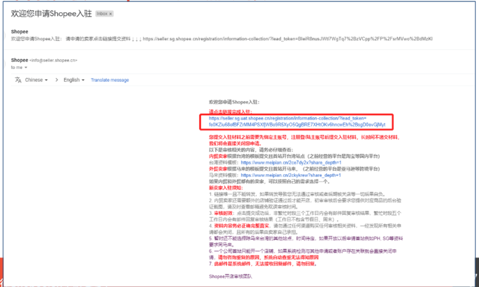
Task: Click the '台湾资料模板:' label
Action: (x=224, y=162)
